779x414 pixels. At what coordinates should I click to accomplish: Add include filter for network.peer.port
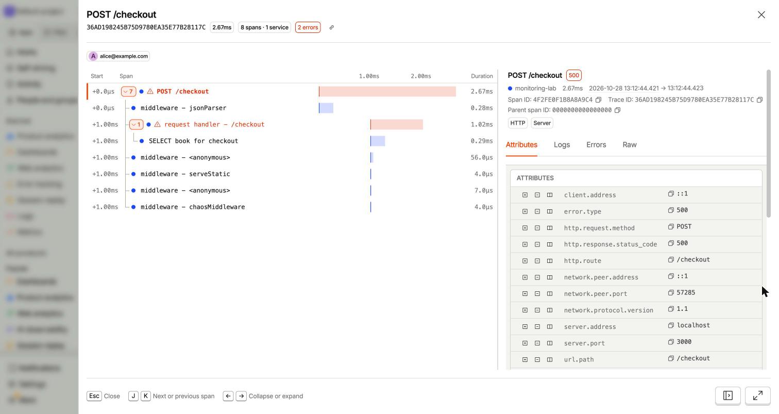pyautogui.click(x=525, y=294)
